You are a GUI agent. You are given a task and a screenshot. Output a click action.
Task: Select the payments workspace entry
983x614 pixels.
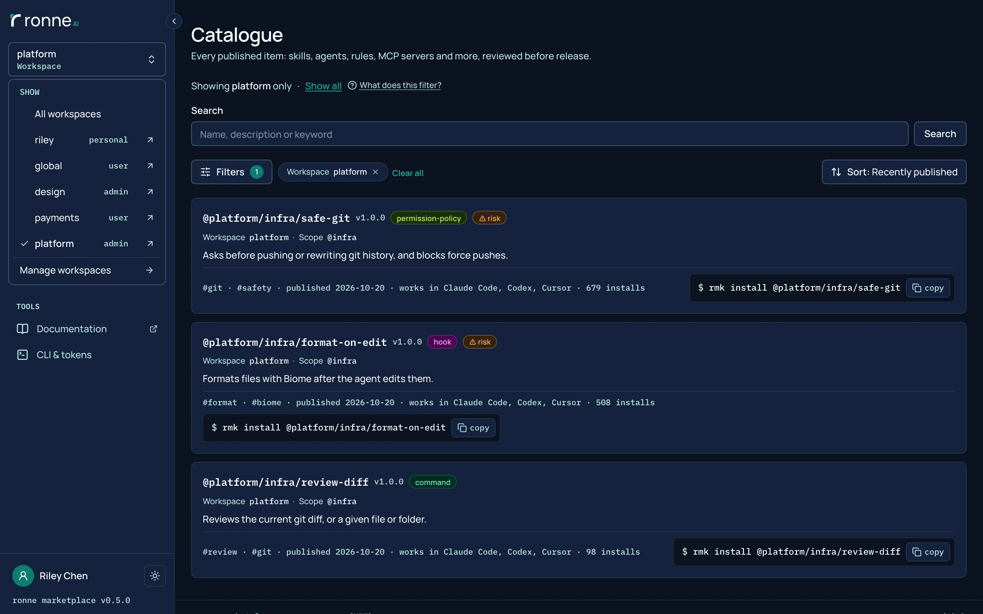[77, 218]
